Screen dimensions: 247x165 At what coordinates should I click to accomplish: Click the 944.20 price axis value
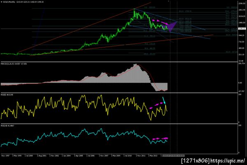point(242,35)
